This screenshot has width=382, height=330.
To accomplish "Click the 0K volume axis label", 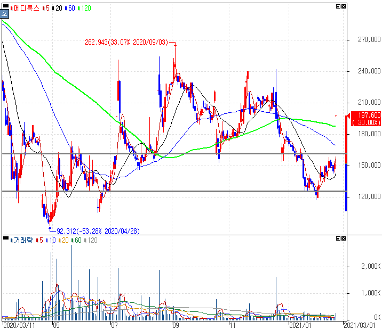I will pyautogui.click(x=377, y=317).
